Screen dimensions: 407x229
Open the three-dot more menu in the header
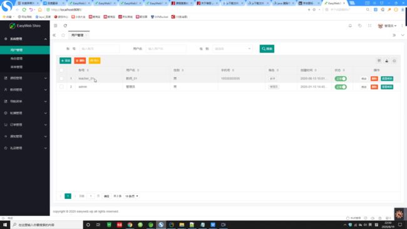(403, 26)
